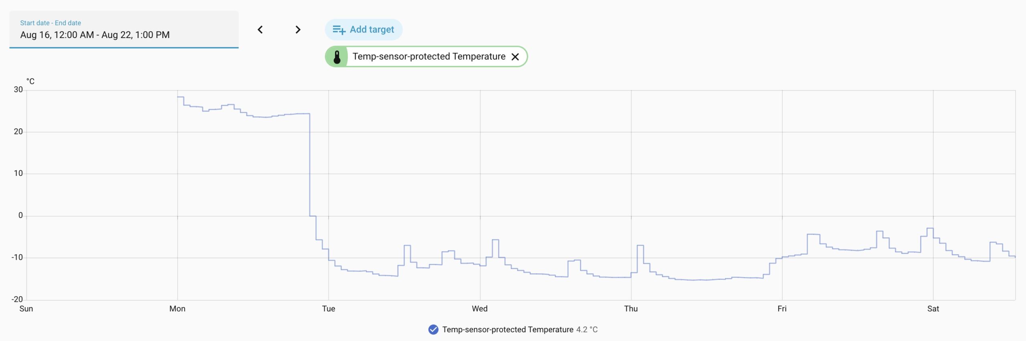This screenshot has height=341, width=1026.
Task: Click the Sat label on the time axis
Action: 933,309
